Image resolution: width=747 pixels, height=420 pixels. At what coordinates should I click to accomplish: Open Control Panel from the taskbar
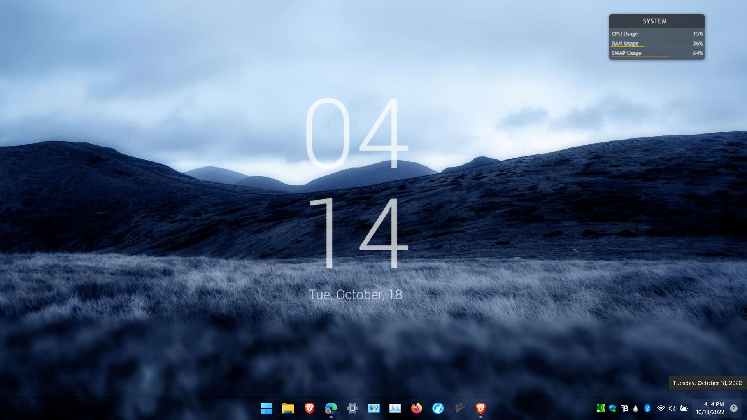coord(373,408)
